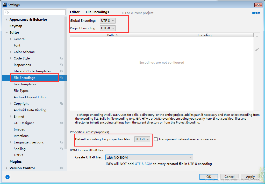The height and width of the screenshot is (184, 265).
Task: Collapse the Editor section
Action: tap(6, 32)
